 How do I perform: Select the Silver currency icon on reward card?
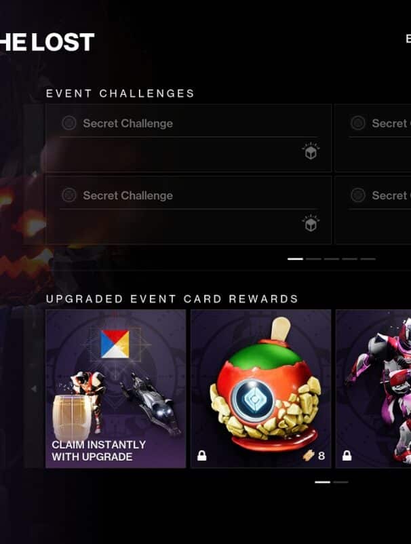pyautogui.click(x=115, y=344)
